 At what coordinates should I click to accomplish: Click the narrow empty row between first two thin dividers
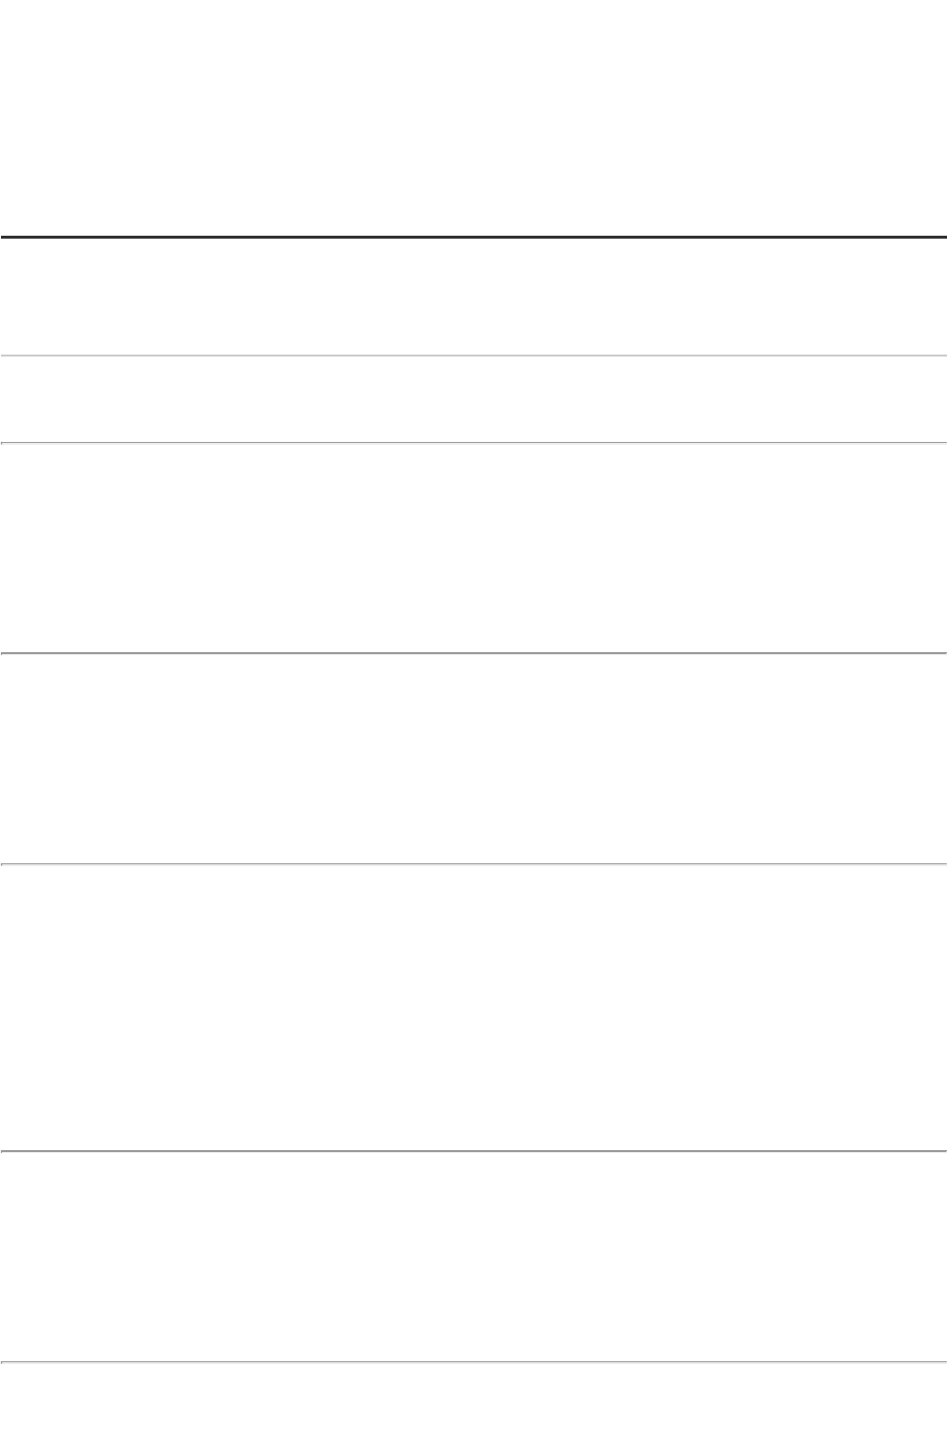pyautogui.click(x=473, y=399)
